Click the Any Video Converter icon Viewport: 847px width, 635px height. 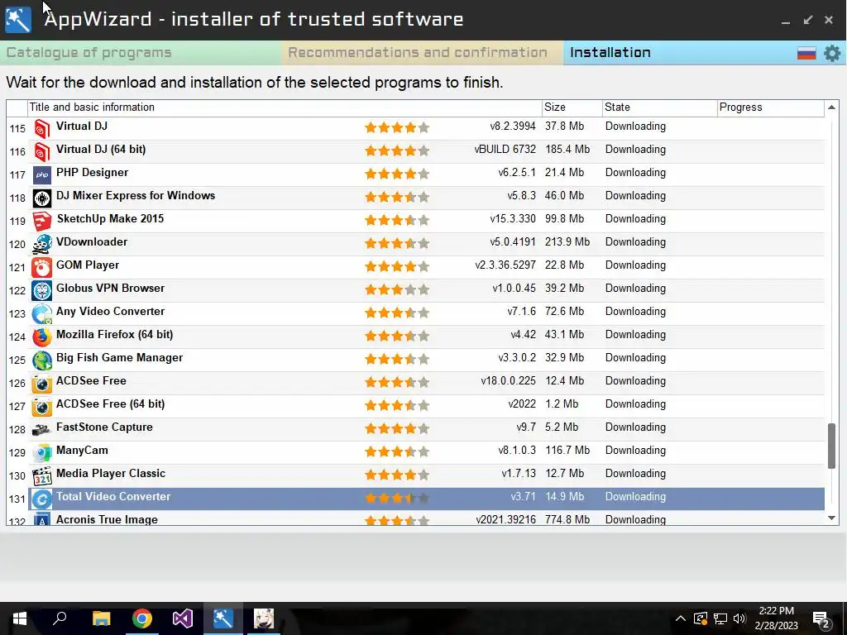pyautogui.click(x=41, y=313)
